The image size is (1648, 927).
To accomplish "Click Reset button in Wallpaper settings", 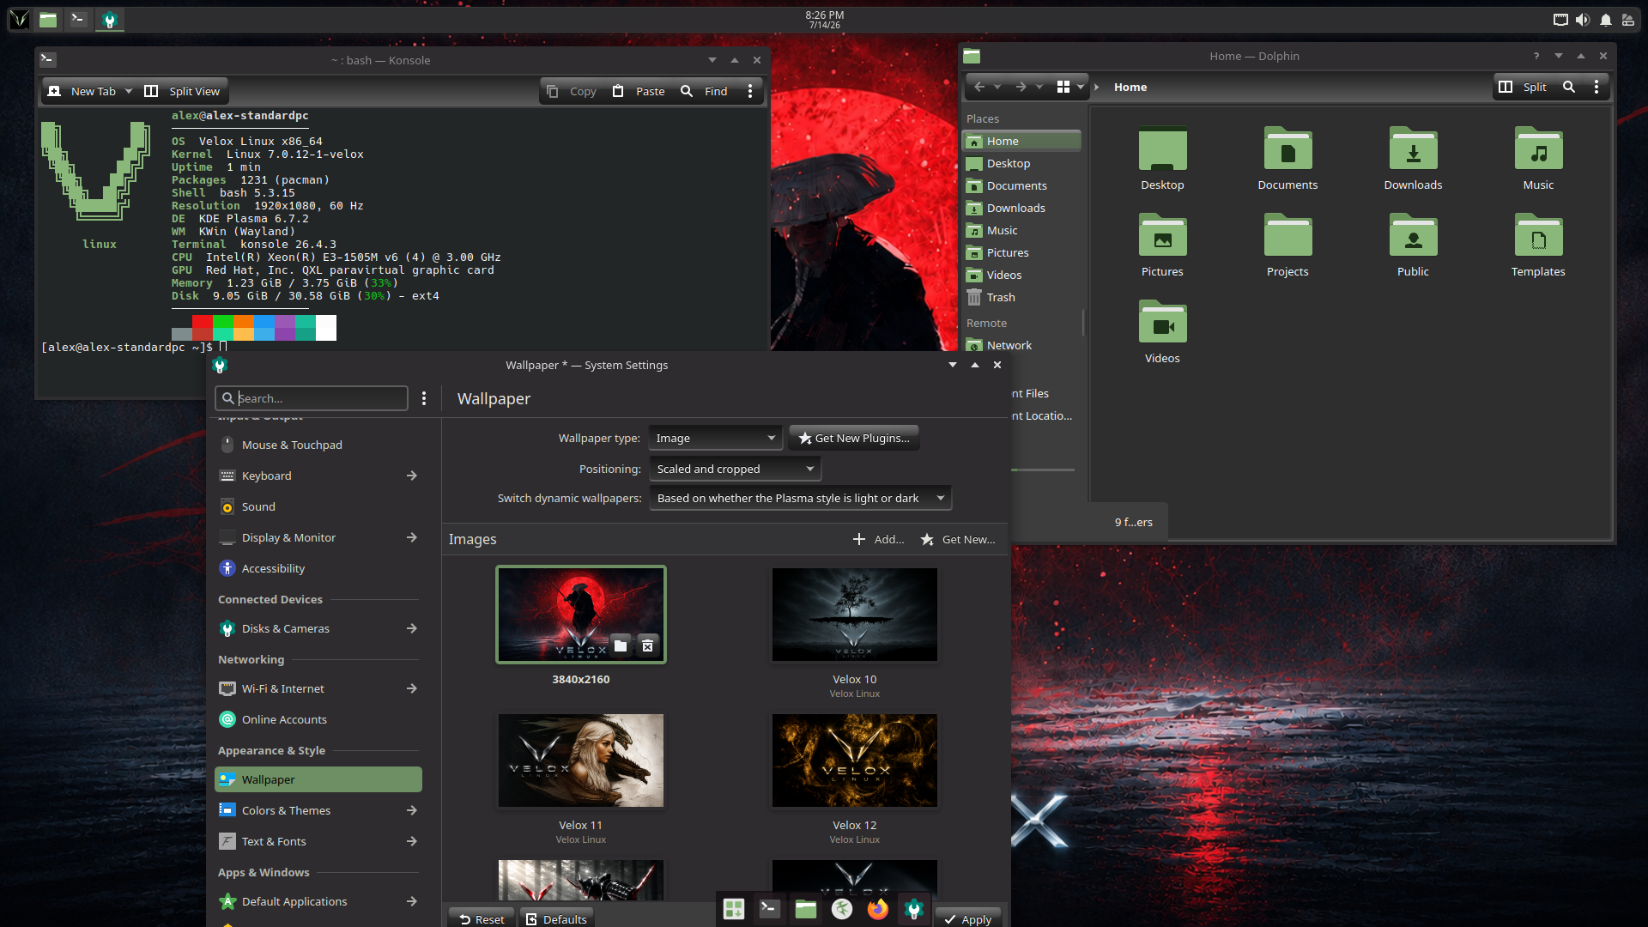I will coord(482,918).
